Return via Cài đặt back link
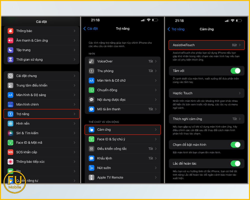 coord(91,28)
